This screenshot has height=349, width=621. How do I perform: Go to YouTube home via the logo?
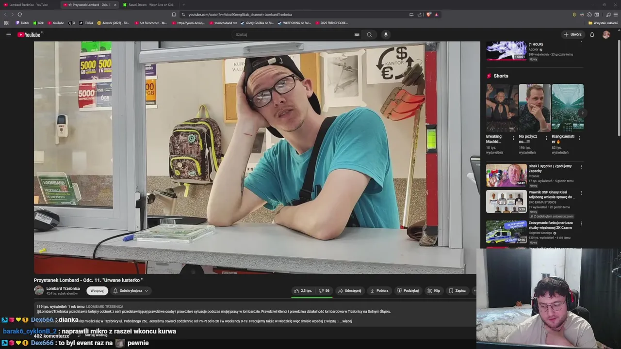[30, 34]
